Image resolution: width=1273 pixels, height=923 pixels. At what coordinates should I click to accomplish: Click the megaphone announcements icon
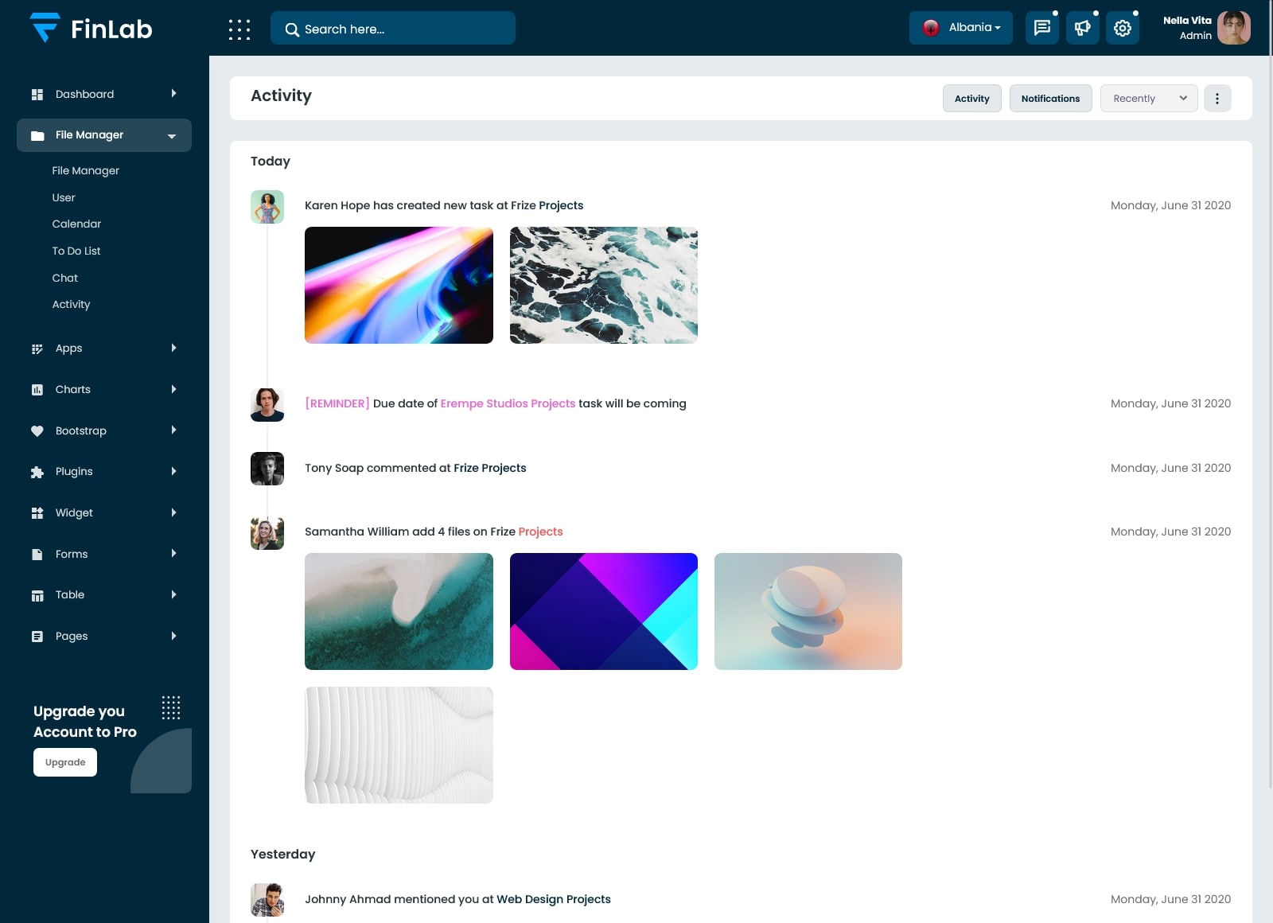coord(1082,29)
